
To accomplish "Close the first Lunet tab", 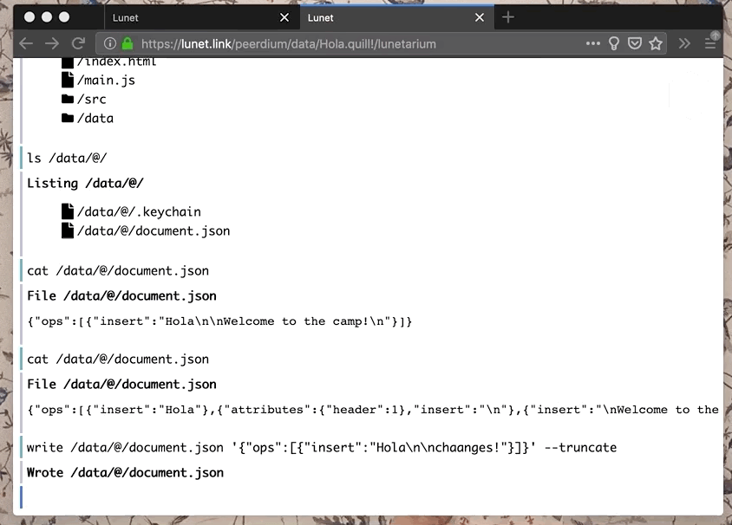I will [x=284, y=17].
